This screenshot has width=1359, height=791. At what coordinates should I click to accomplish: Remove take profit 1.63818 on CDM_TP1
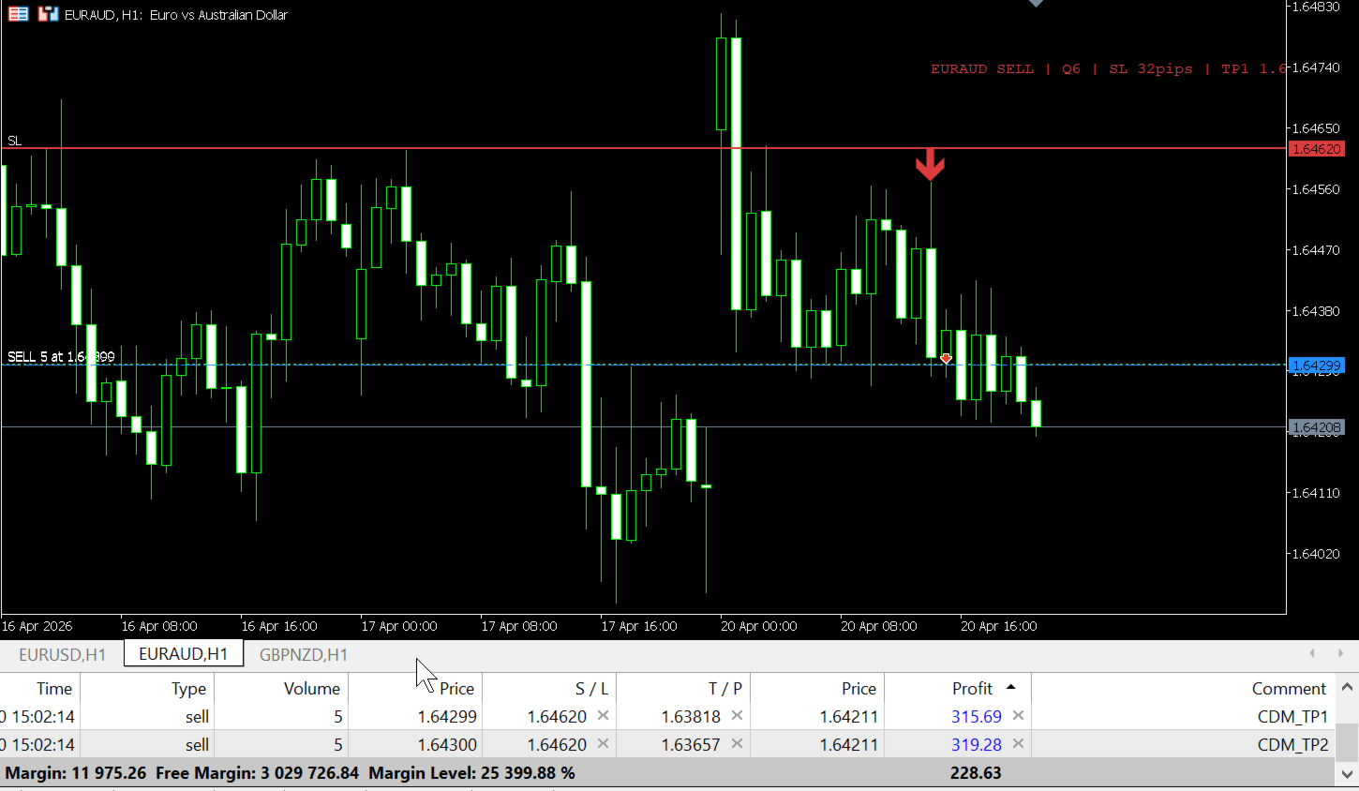click(x=737, y=716)
